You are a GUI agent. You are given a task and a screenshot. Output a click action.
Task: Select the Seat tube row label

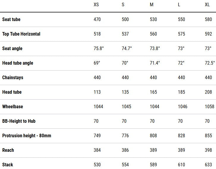tap(11, 19)
